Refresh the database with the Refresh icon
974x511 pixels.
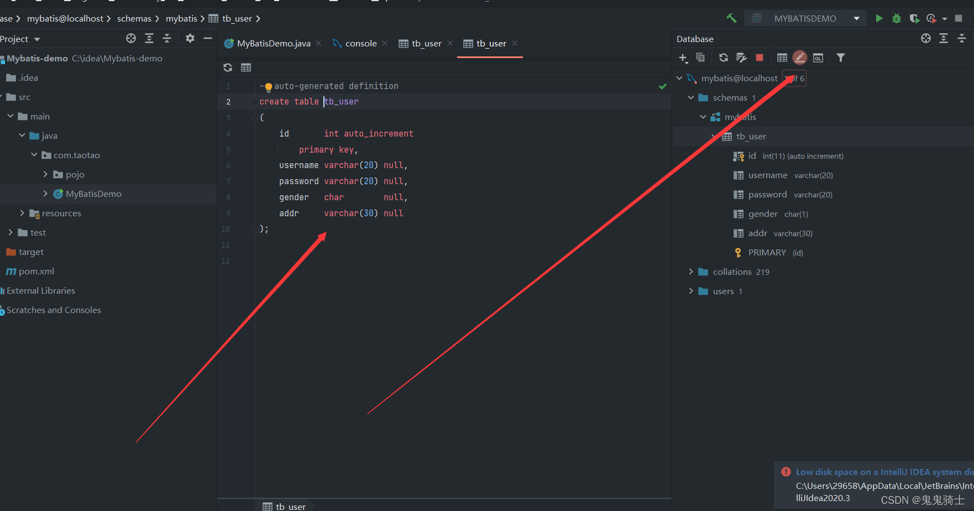[723, 58]
